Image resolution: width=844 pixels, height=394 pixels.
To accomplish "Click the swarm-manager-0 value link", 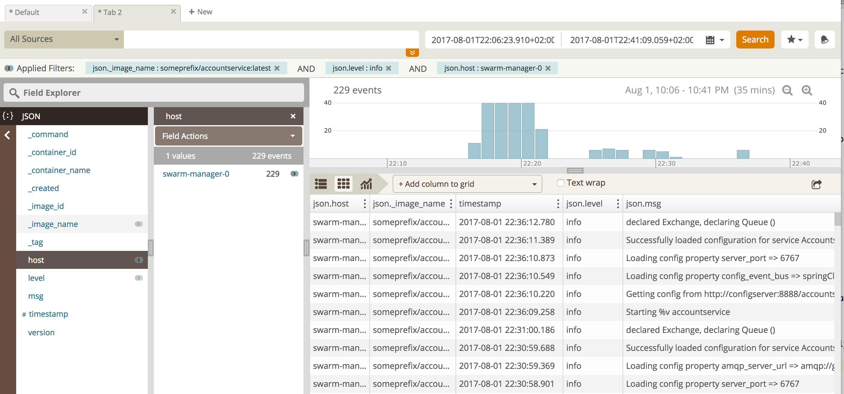I will [x=196, y=174].
